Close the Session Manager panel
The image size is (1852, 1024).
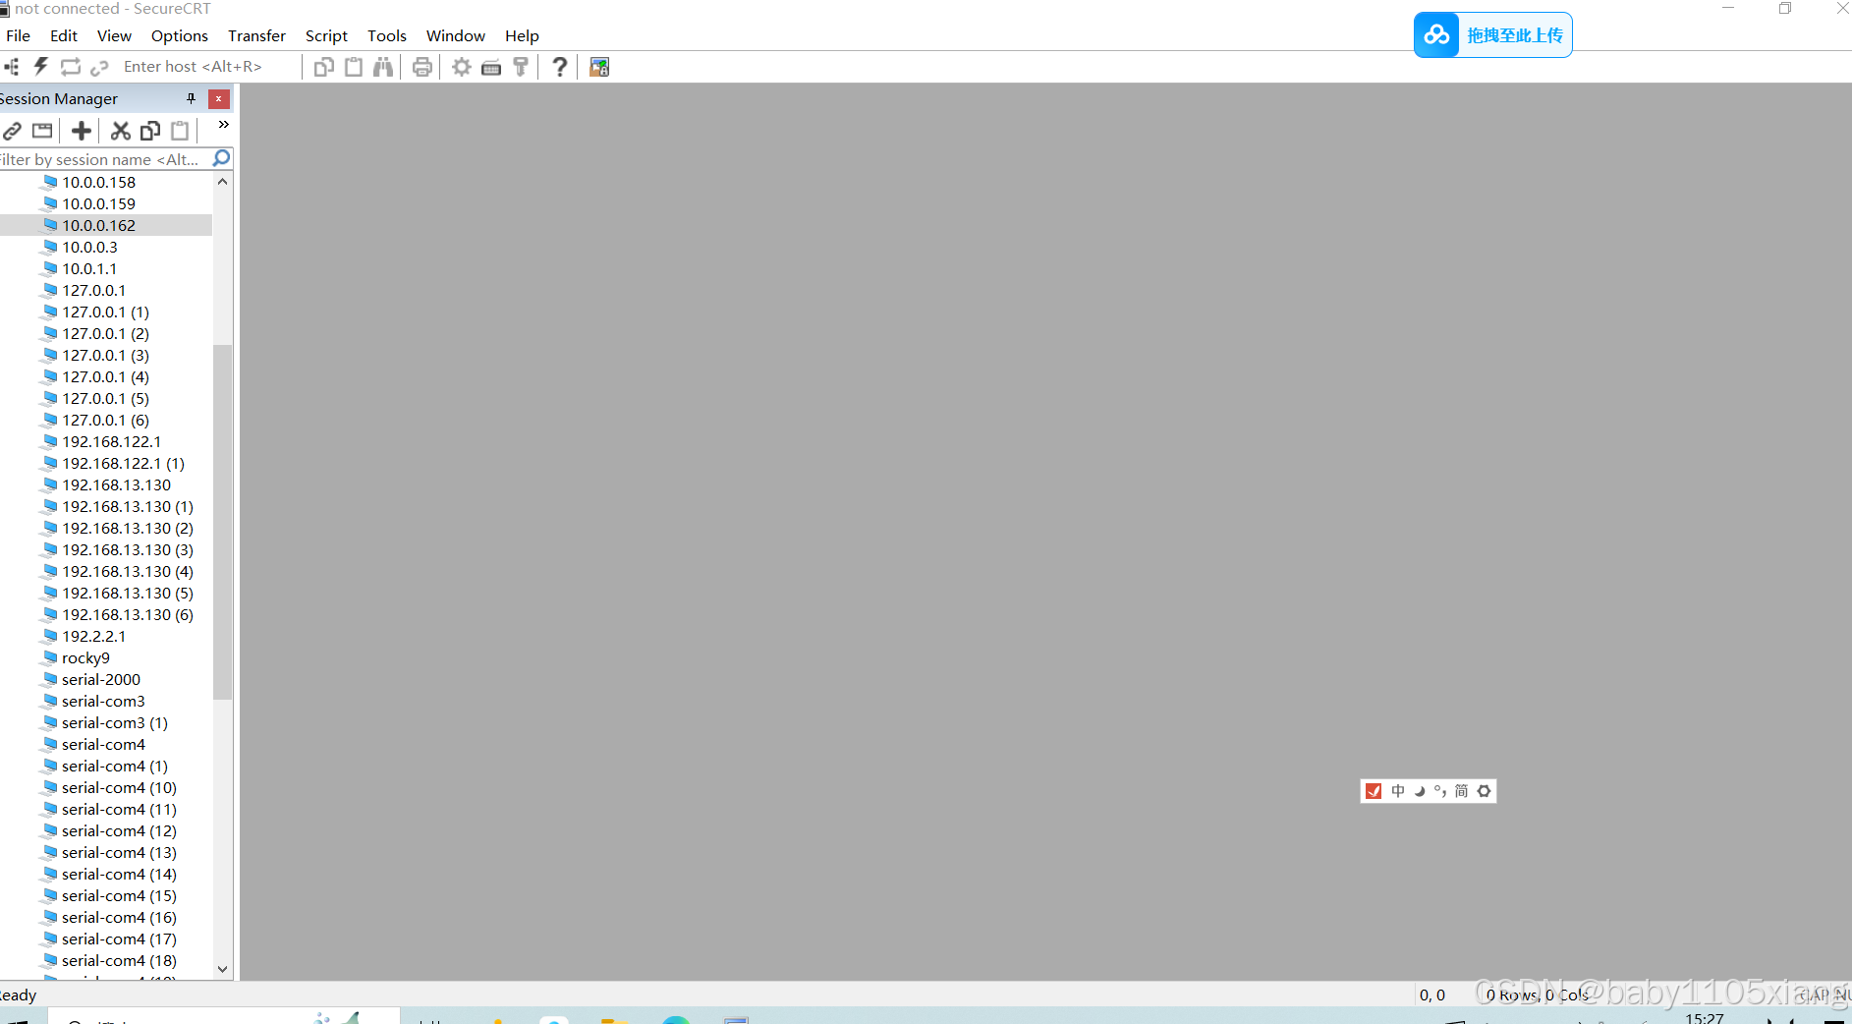(x=219, y=98)
